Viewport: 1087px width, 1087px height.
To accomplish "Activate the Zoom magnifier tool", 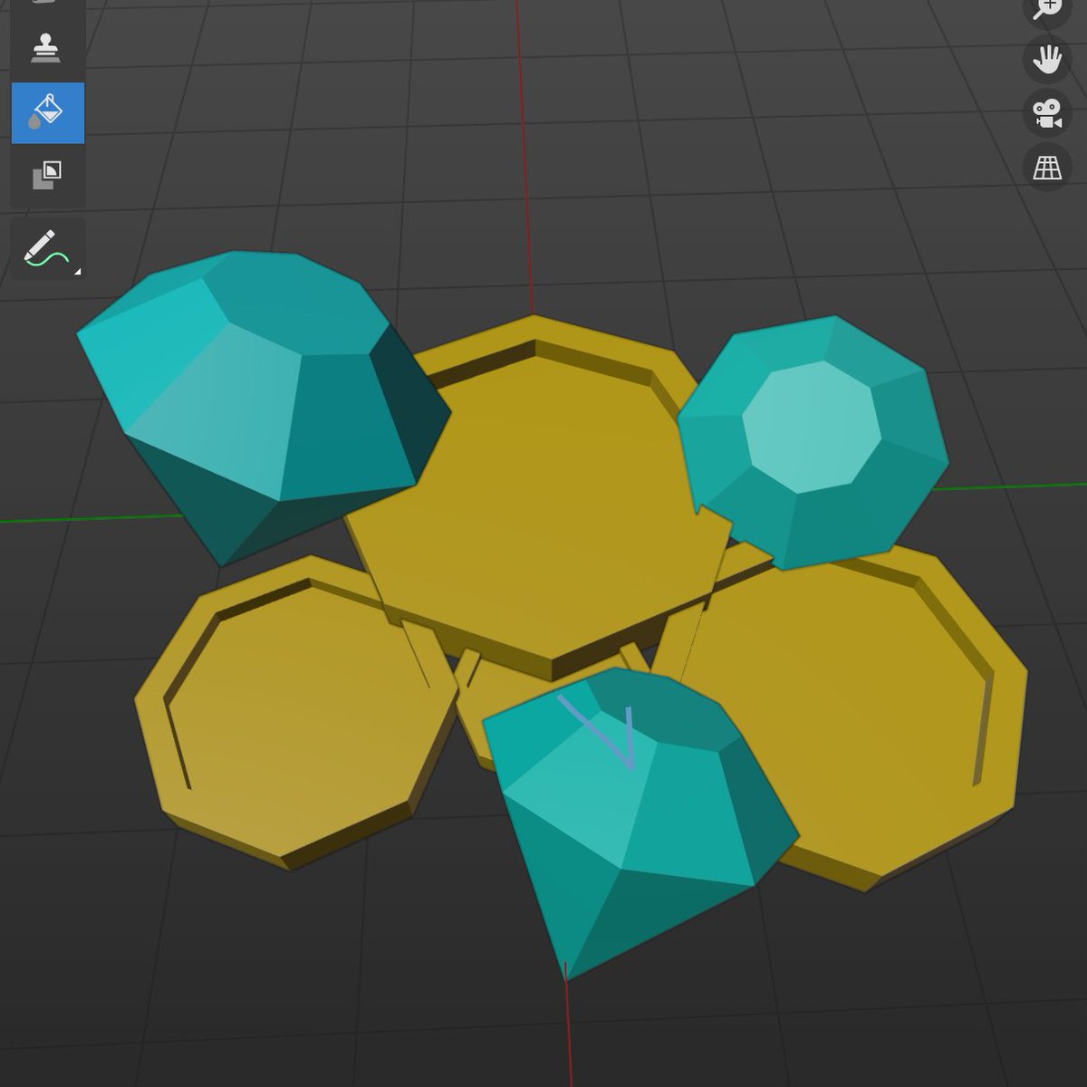I will point(1046,8).
